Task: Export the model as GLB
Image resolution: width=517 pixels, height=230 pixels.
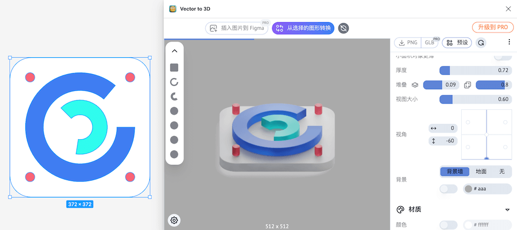Action: coord(430,42)
